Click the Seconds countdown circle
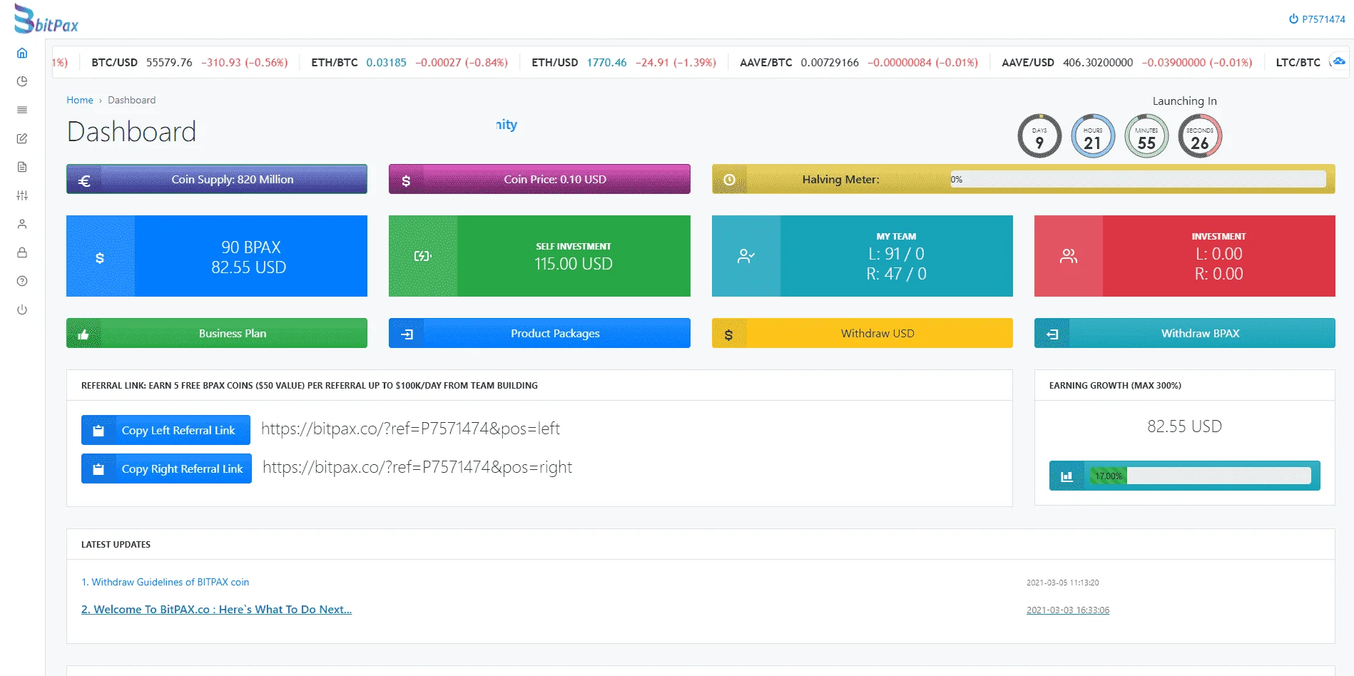Image resolution: width=1354 pixels, height=676 pixels. (x=1200, y=136)
